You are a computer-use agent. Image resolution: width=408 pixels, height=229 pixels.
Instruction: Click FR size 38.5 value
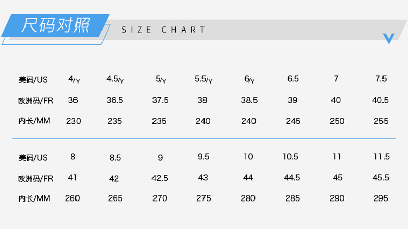pyautogui.click(x=249, y=100)
